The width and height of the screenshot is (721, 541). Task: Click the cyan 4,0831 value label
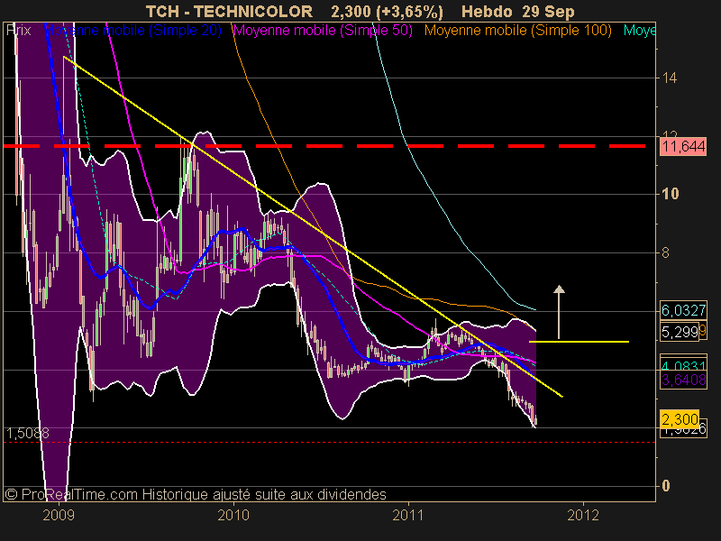[683, 366]
